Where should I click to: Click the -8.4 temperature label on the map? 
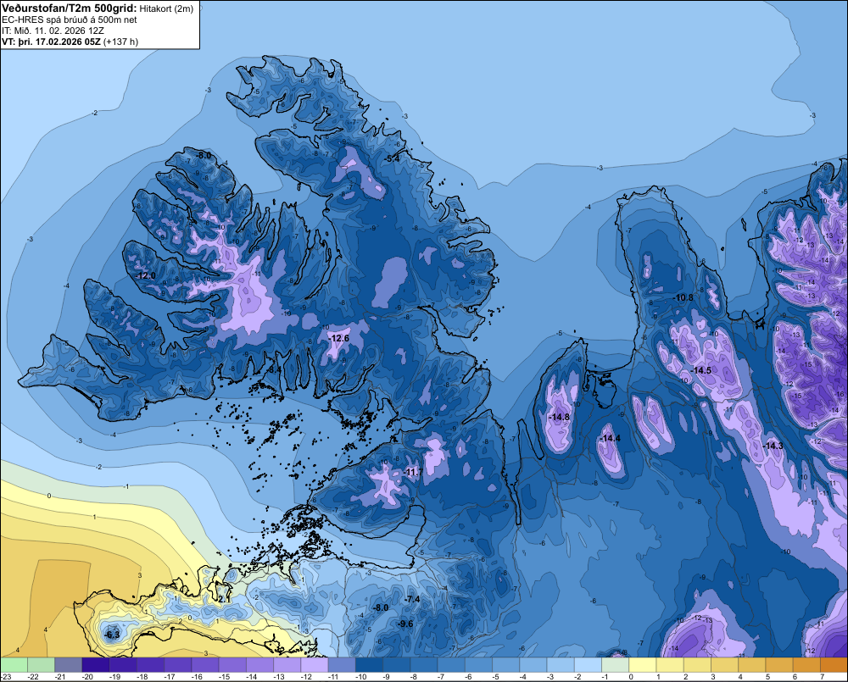coord(274,369)
